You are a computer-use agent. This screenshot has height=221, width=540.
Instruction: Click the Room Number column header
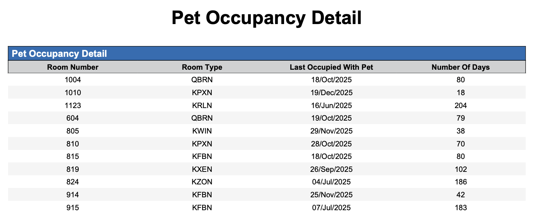click(x=73, y=67)
